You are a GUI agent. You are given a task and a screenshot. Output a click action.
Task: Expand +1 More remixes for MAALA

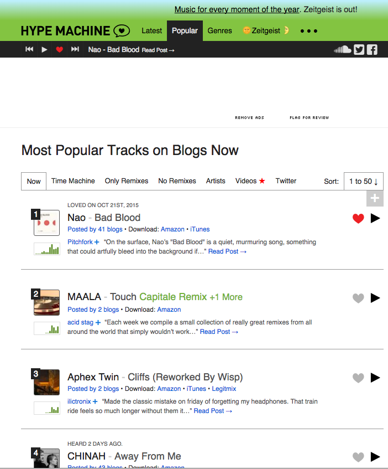click(226, 297)
